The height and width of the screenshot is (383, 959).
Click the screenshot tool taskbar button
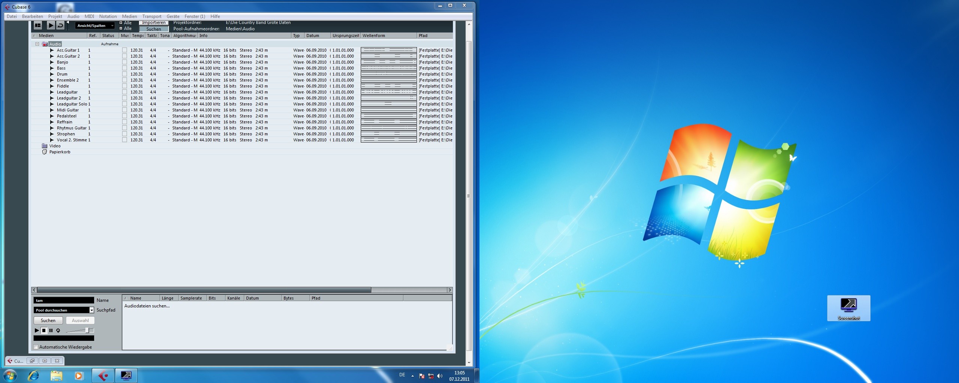coord(126,376)
